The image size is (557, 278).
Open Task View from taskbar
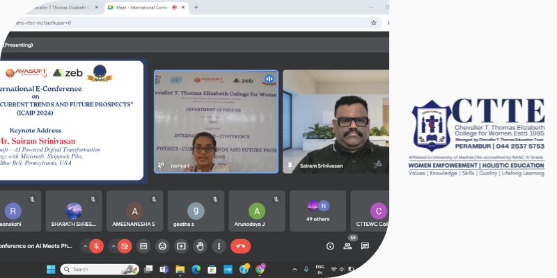[x=148, y=270]
